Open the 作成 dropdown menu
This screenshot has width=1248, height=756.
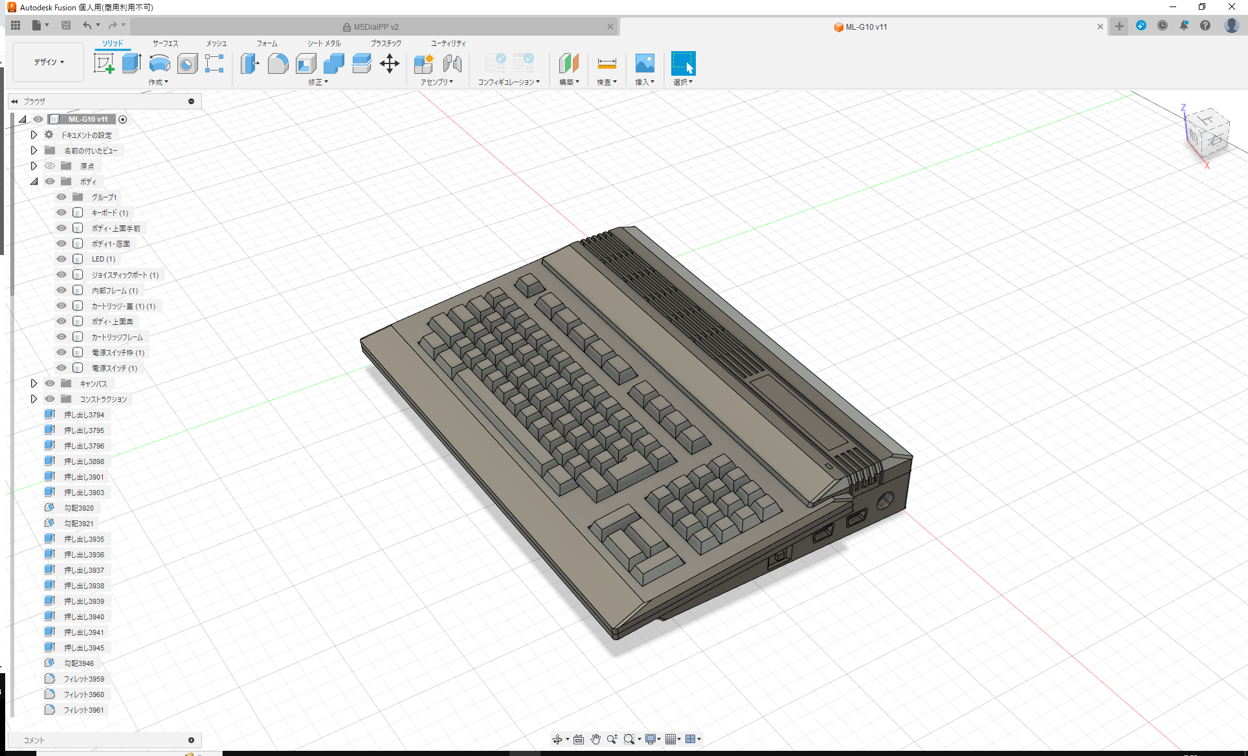159,82
